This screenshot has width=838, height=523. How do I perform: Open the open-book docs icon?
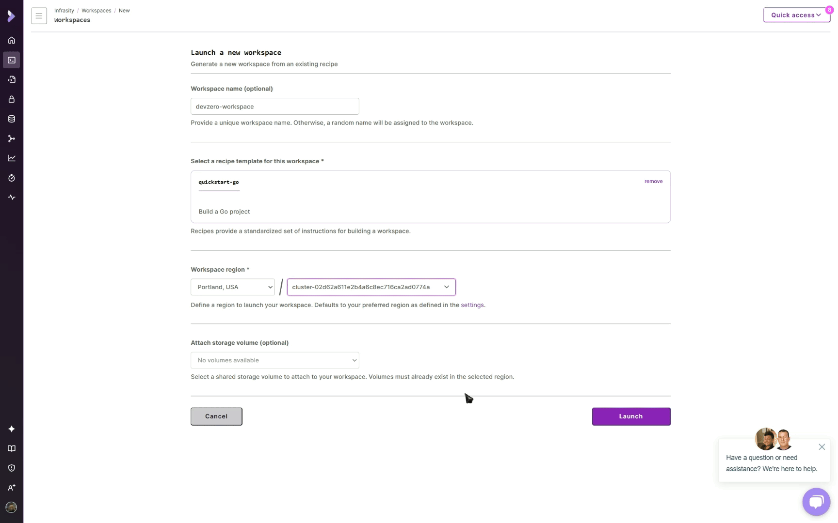[x=12, y=448]
